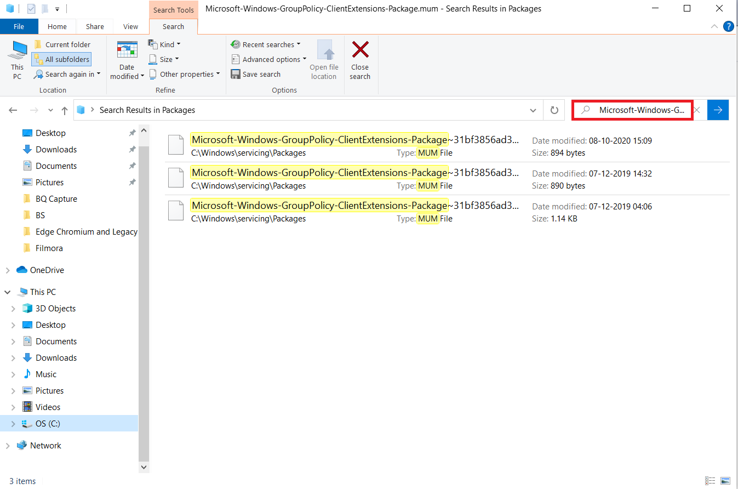Open Desktop in Quick access

point(50,133)
